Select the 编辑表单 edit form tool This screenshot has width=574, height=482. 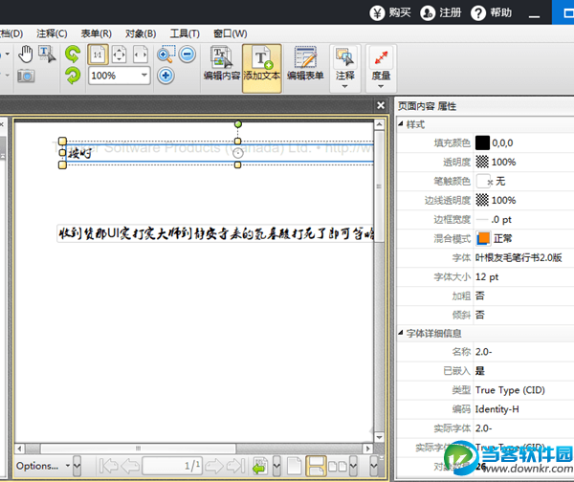tap(305, 63)
